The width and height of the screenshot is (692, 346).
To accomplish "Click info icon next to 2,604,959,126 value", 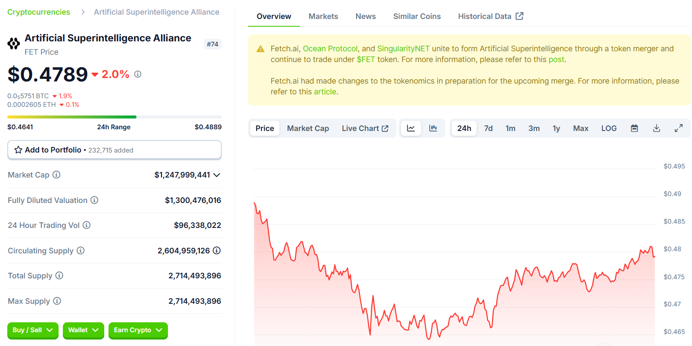I will pos(217,250).
